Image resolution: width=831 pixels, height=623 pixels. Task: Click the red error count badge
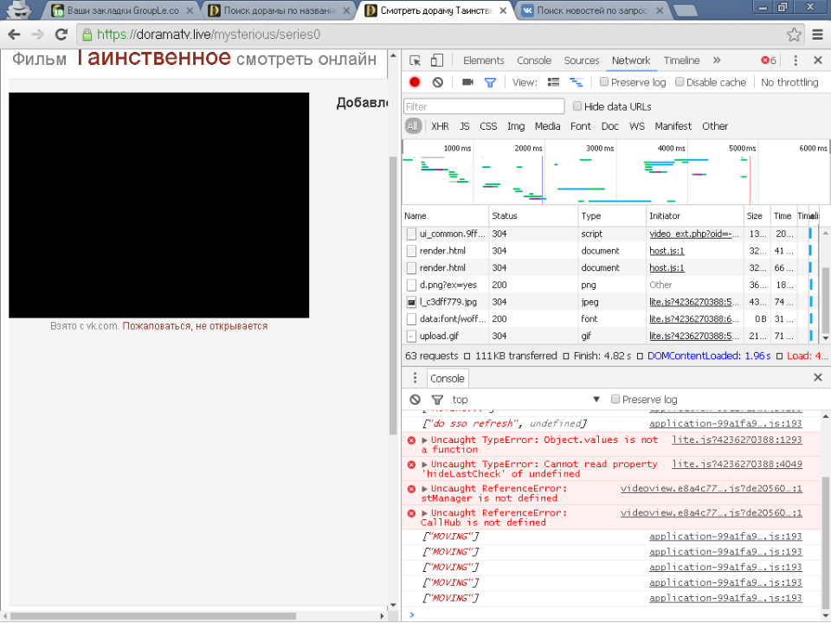coord(769,61)
